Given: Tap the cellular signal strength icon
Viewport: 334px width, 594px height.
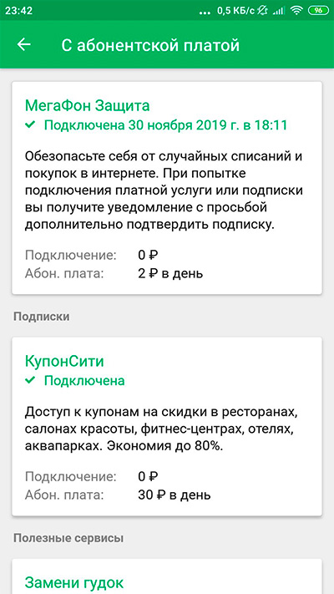Looking at the screenshot, I should coord(279,11).
